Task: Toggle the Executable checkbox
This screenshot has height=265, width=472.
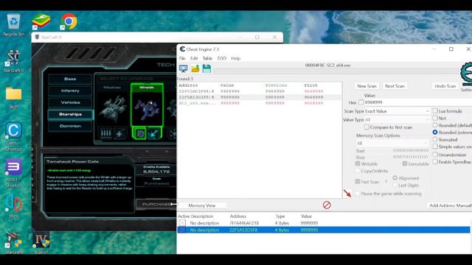Action: (405, 163)
